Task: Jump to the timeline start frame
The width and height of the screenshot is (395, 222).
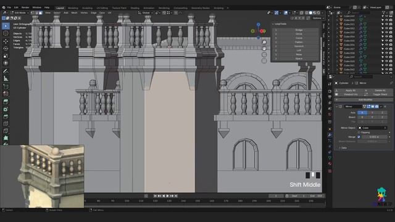Action: (x=155, y=196)
